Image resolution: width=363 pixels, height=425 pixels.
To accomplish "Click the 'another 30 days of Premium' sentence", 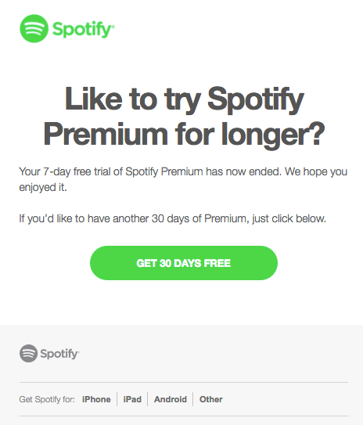I will click(172, 218).
